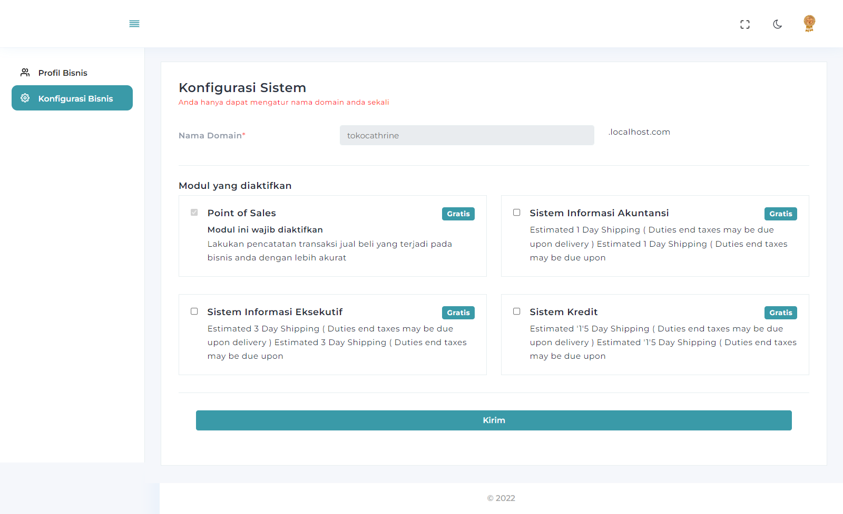Viewport: 843px width, 514px height.
Task: Toggle the hamburger sidebar menu icon
Action: [x=134, y=24]
